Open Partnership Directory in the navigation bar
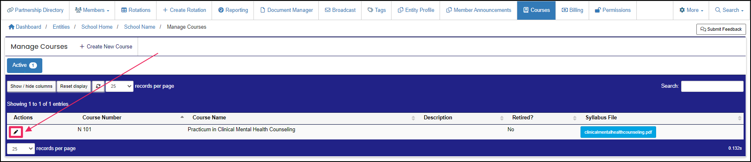 click(x=35, y=10)
